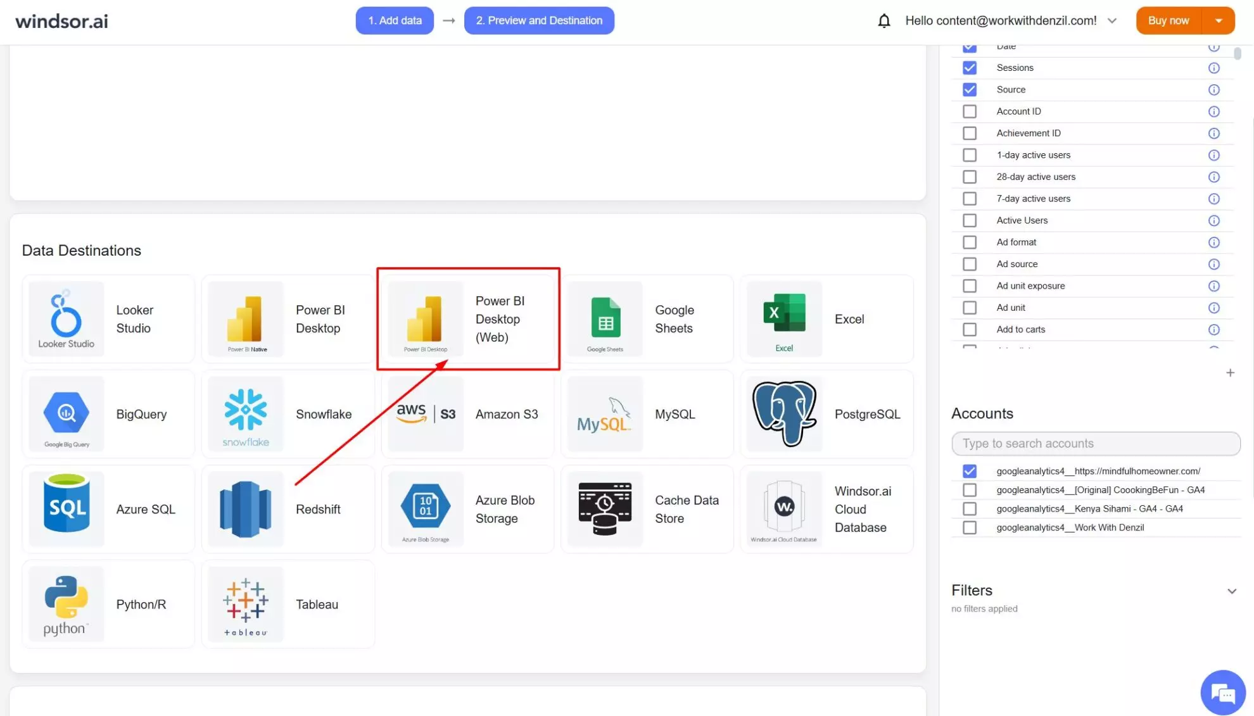Pick the Redshift destination icon

click(246, 509)
